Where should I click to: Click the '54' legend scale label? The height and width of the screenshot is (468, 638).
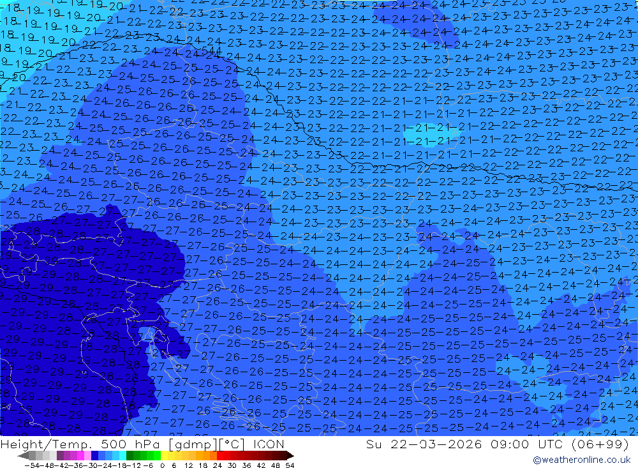pos(290,465)
